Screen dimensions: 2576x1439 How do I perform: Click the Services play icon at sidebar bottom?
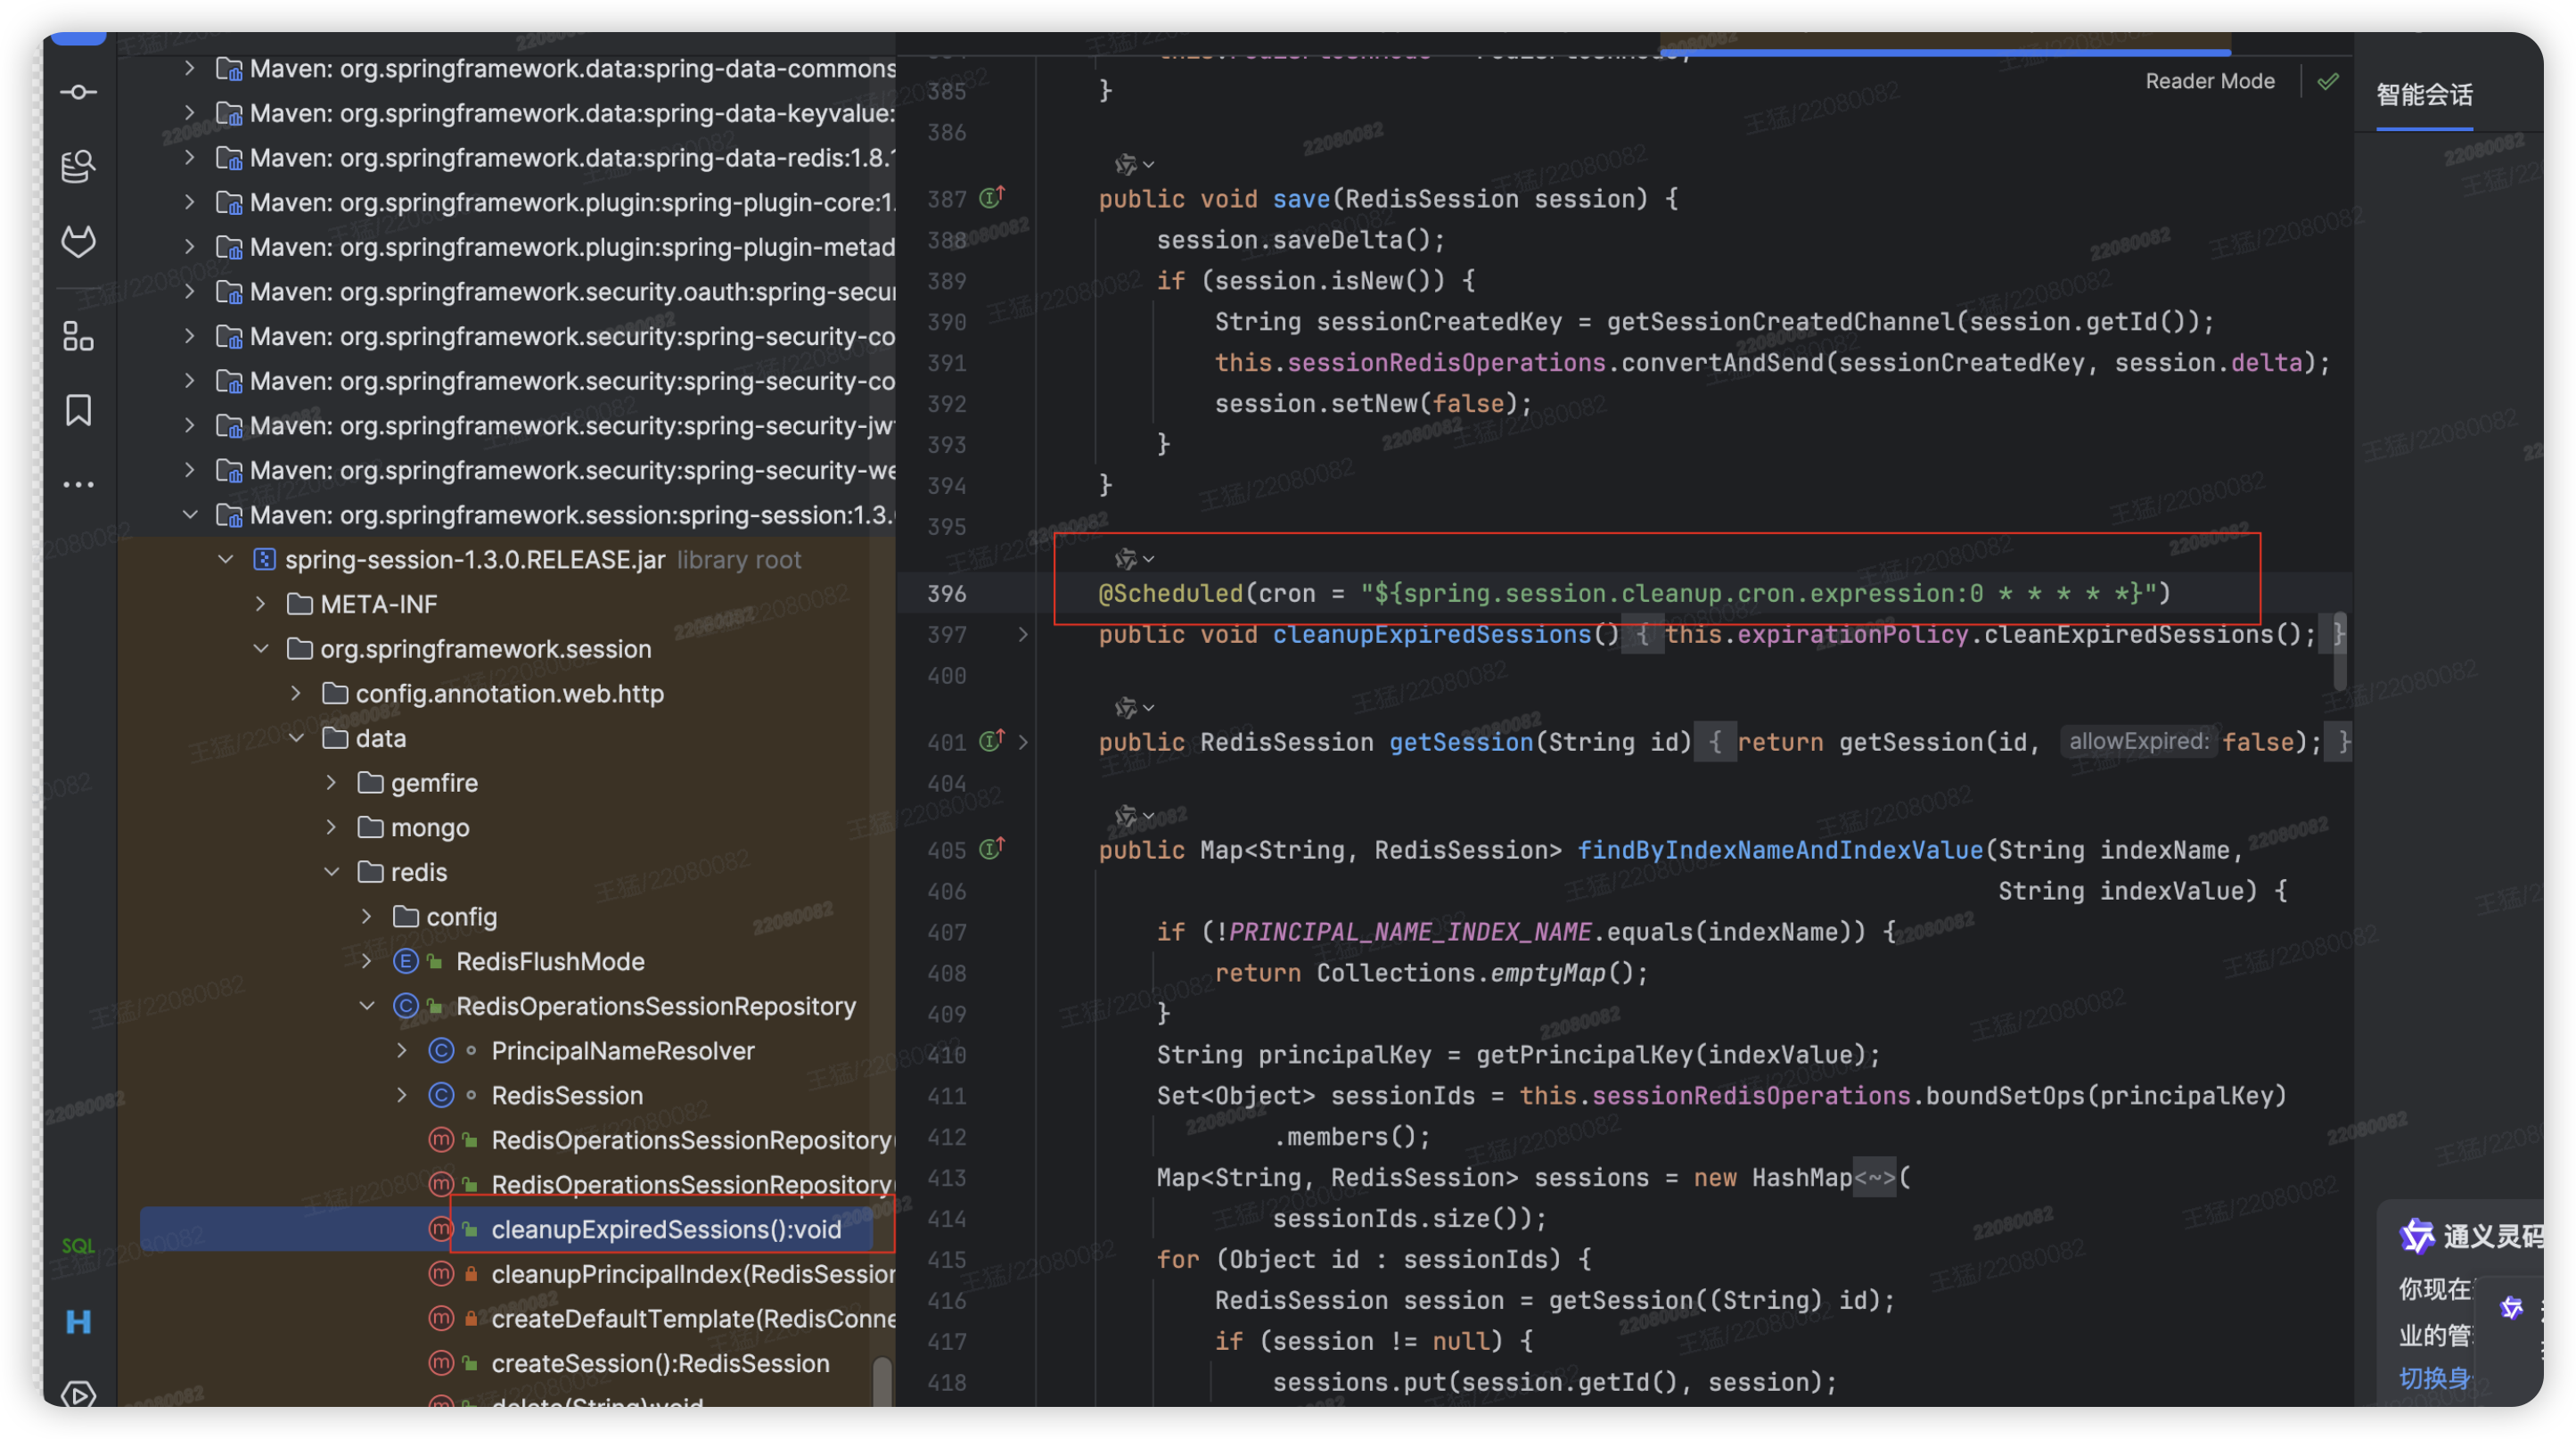[78, 1393]
